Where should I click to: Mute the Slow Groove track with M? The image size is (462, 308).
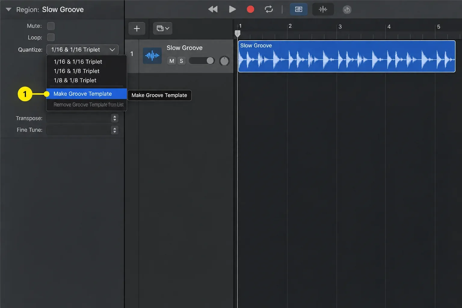pos(172,61)
